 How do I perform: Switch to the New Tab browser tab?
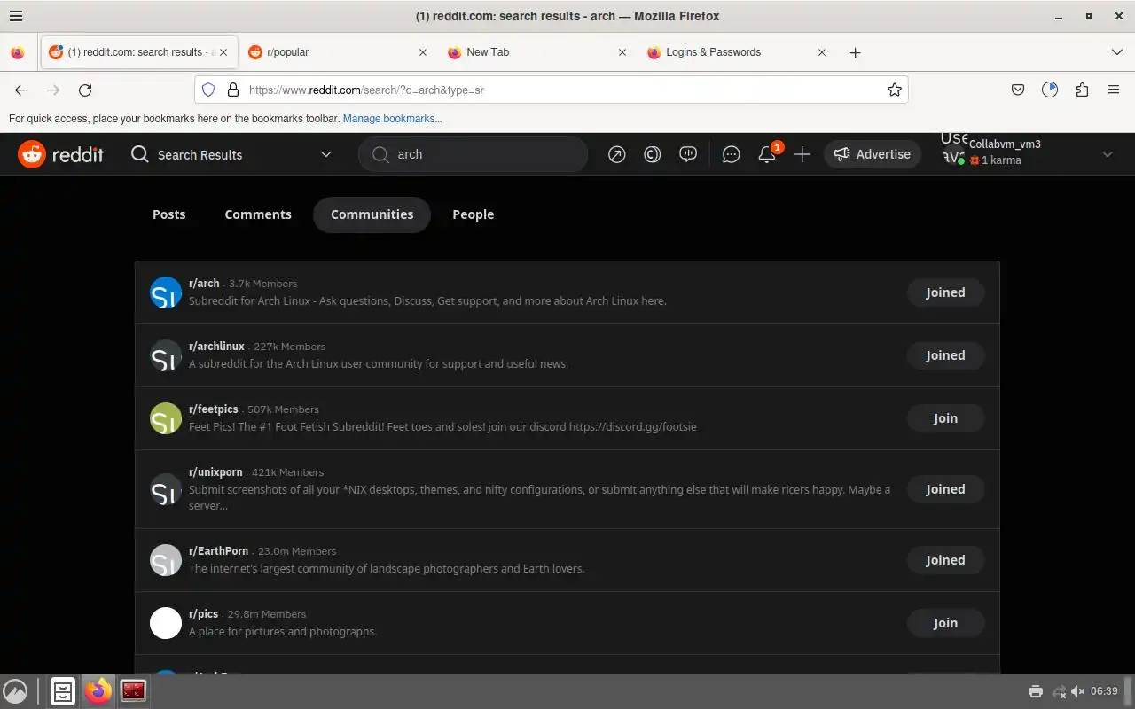(x=536, y=52)
